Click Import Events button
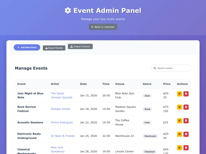206x154 pixels. click(x=80, y=46)
